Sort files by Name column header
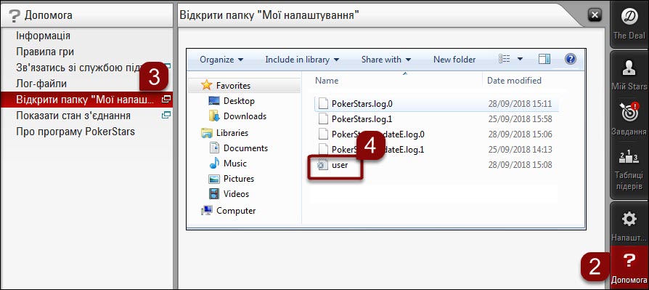Image resolution: width=649 pixels, height=290 pixels. (x=327, y=81)
